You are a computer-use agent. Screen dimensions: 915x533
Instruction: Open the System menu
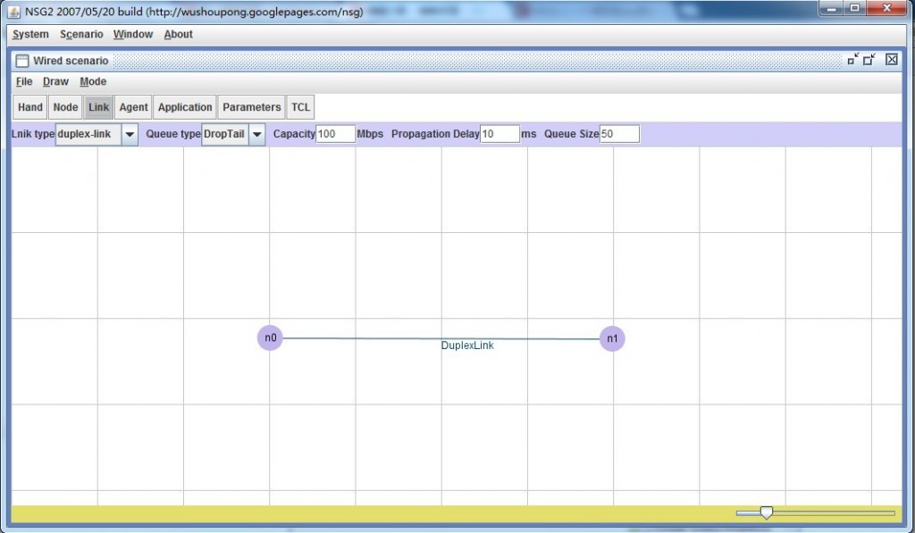pyautogui.click(x=30, y=35)
